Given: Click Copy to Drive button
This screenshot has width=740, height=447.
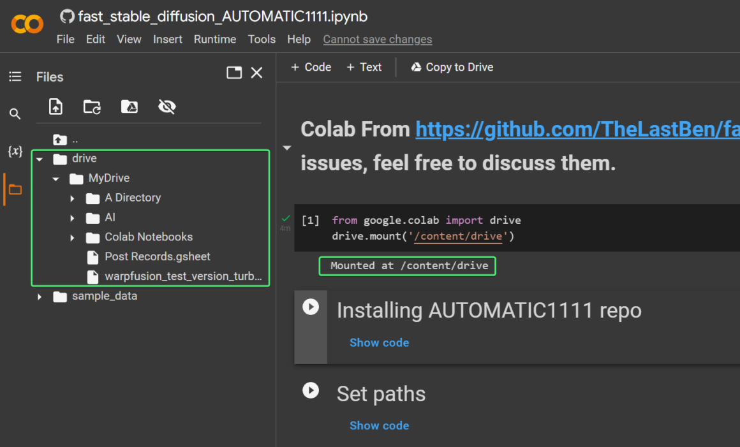Looking at the screenshot, I should point(452,67).
